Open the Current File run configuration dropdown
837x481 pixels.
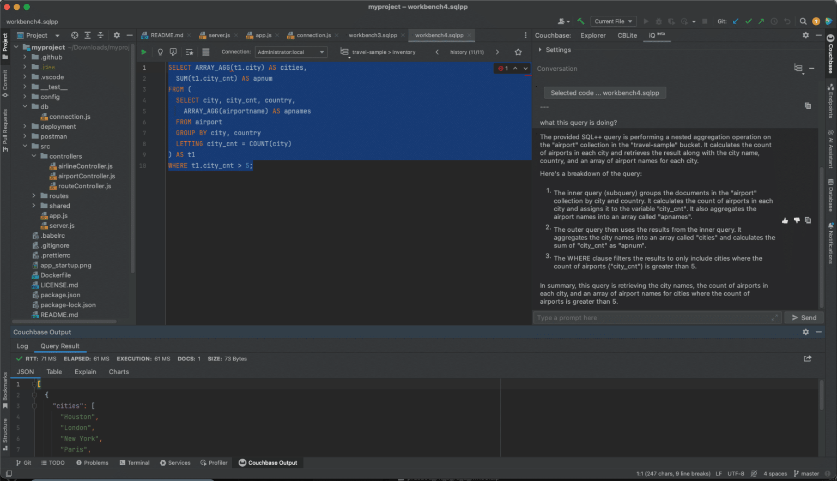613,21
